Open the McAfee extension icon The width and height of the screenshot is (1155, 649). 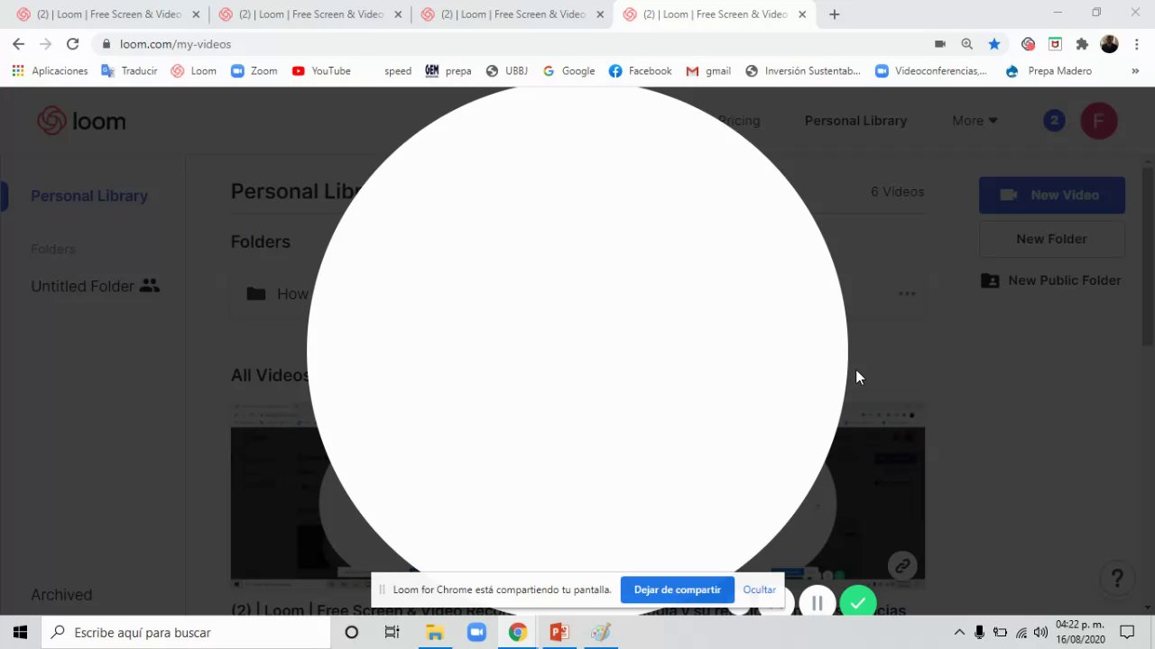pyautogui.click(x=1055, y=44)
